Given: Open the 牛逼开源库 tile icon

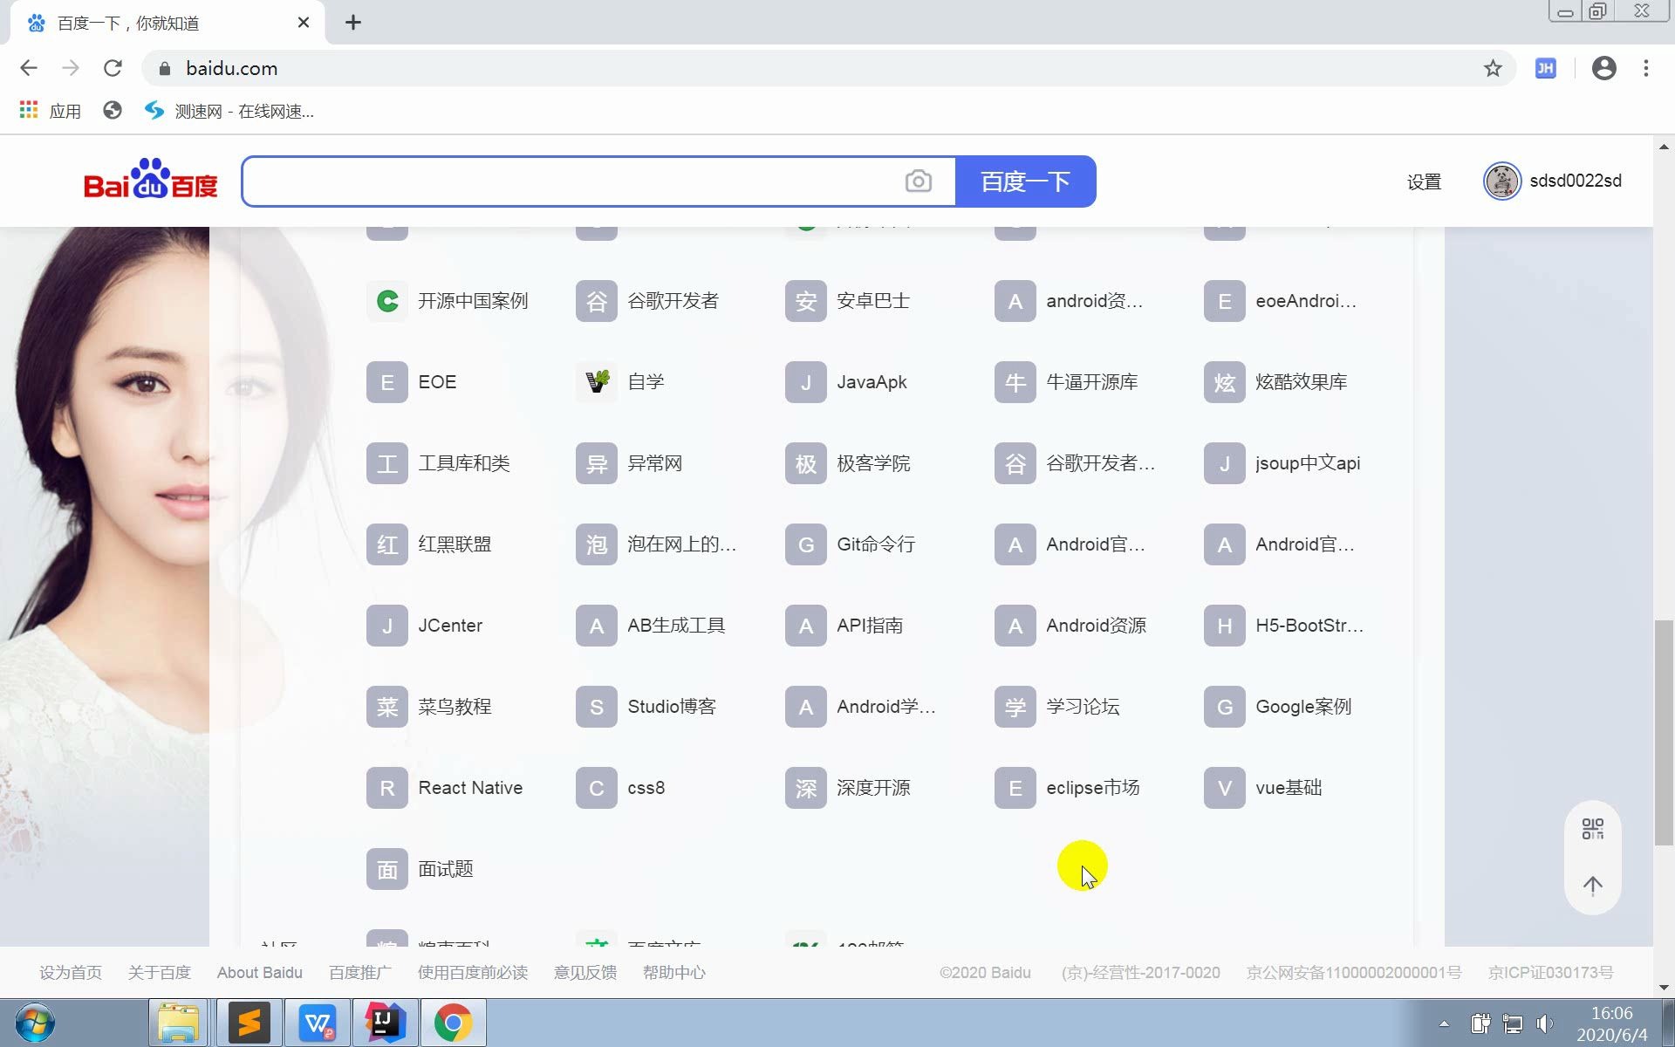Looking at the screenshot, I should pyautogui.click(x=1015, y=382).
